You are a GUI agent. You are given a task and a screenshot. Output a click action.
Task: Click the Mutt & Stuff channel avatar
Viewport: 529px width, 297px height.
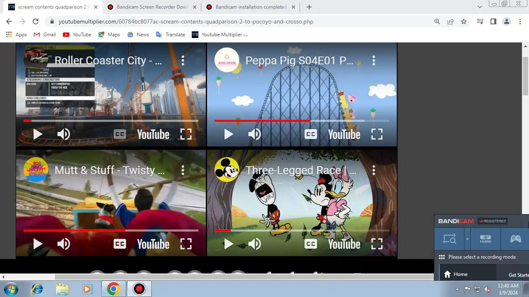click(36, 170)
